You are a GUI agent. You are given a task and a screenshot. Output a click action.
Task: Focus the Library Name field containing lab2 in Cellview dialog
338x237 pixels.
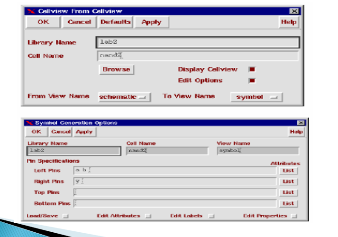click(x=198, y=42)
